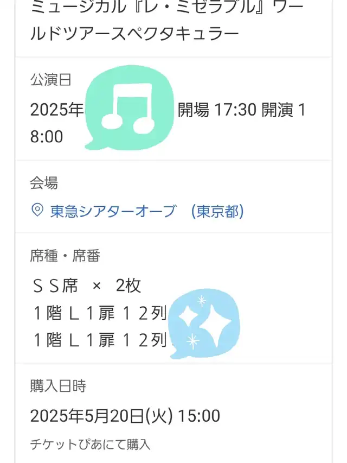Select the (東京都) prefecture text
The height and width of the screenshot is (463, 347).
(217, 211)
